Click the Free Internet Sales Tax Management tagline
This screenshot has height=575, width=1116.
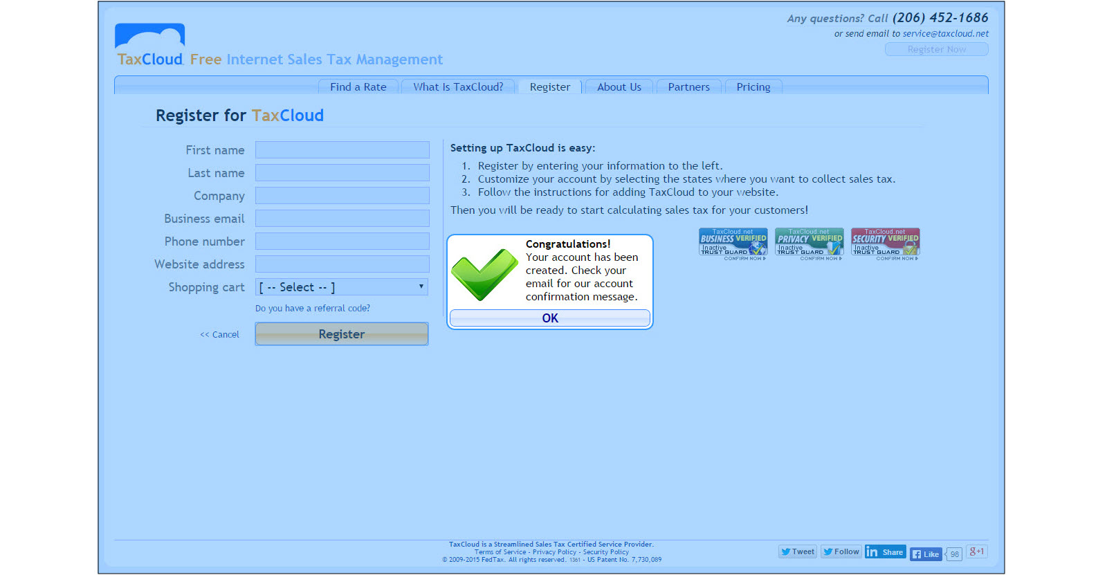coord(316,60)
